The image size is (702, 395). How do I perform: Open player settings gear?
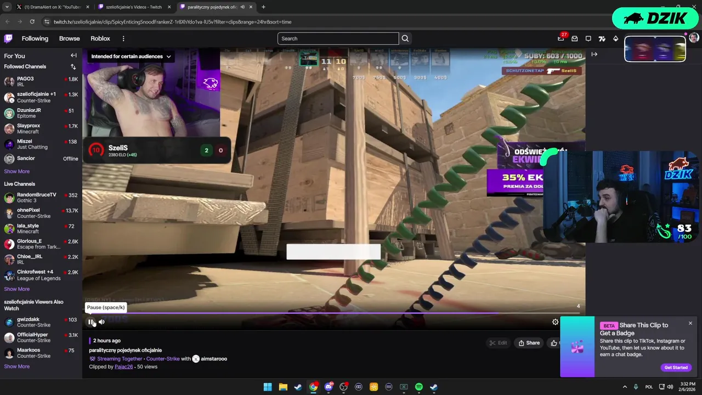pyautogui.click(x=555, y=322)
